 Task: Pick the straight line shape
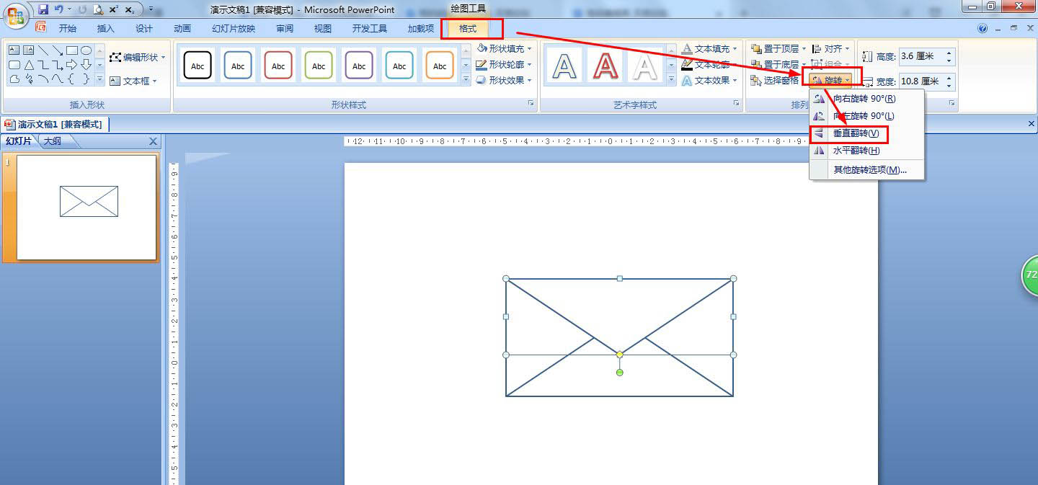click(x=43, y=50)
